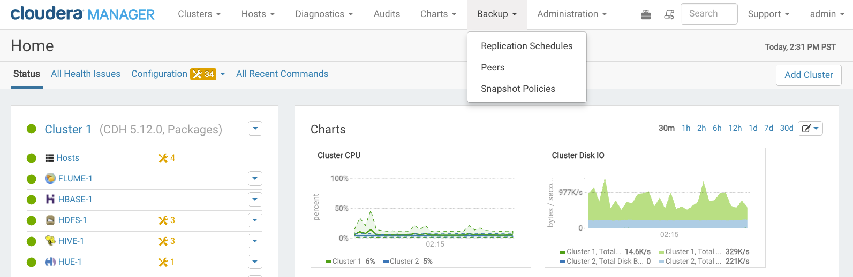The height and width of the screenshot is (277, 853).
Task: Select Replication Schedules from Backup menu
Action: [526, 46]
